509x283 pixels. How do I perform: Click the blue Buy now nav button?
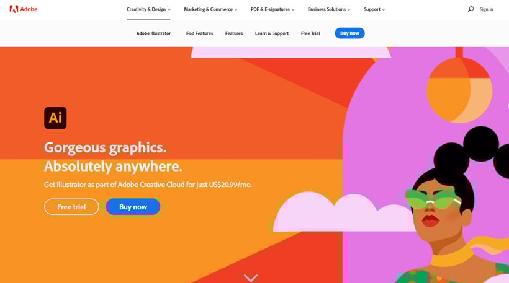pos(349,33)
